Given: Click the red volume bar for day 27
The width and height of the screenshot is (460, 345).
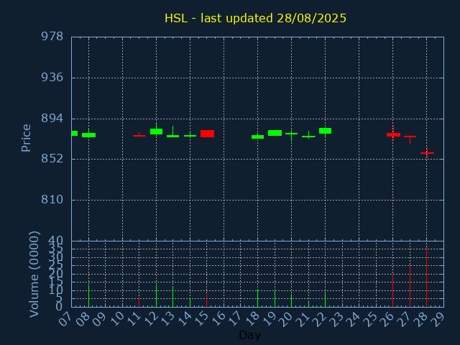Looking at the screenshot, I should 410,286.
